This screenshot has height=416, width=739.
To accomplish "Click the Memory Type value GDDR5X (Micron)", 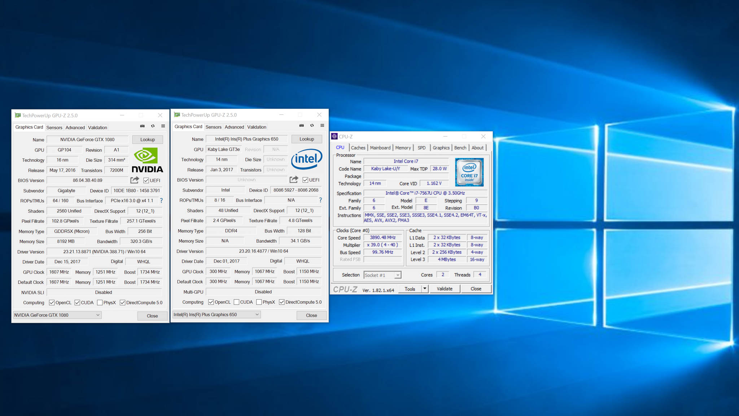I will 71,231.
